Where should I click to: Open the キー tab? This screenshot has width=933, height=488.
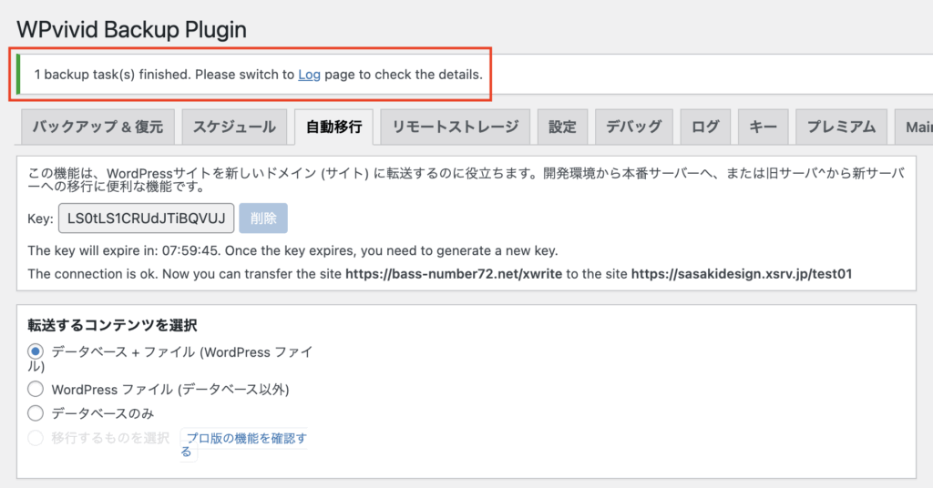click(x=763, y=127)
